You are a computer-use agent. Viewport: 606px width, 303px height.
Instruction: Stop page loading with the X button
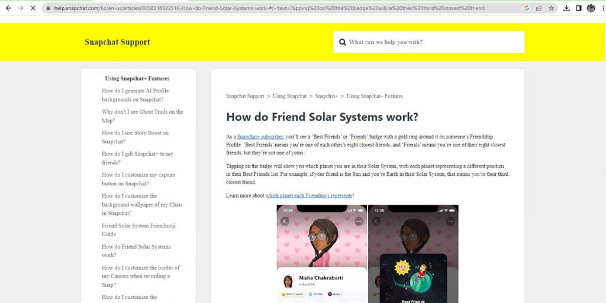coord(33,8)
